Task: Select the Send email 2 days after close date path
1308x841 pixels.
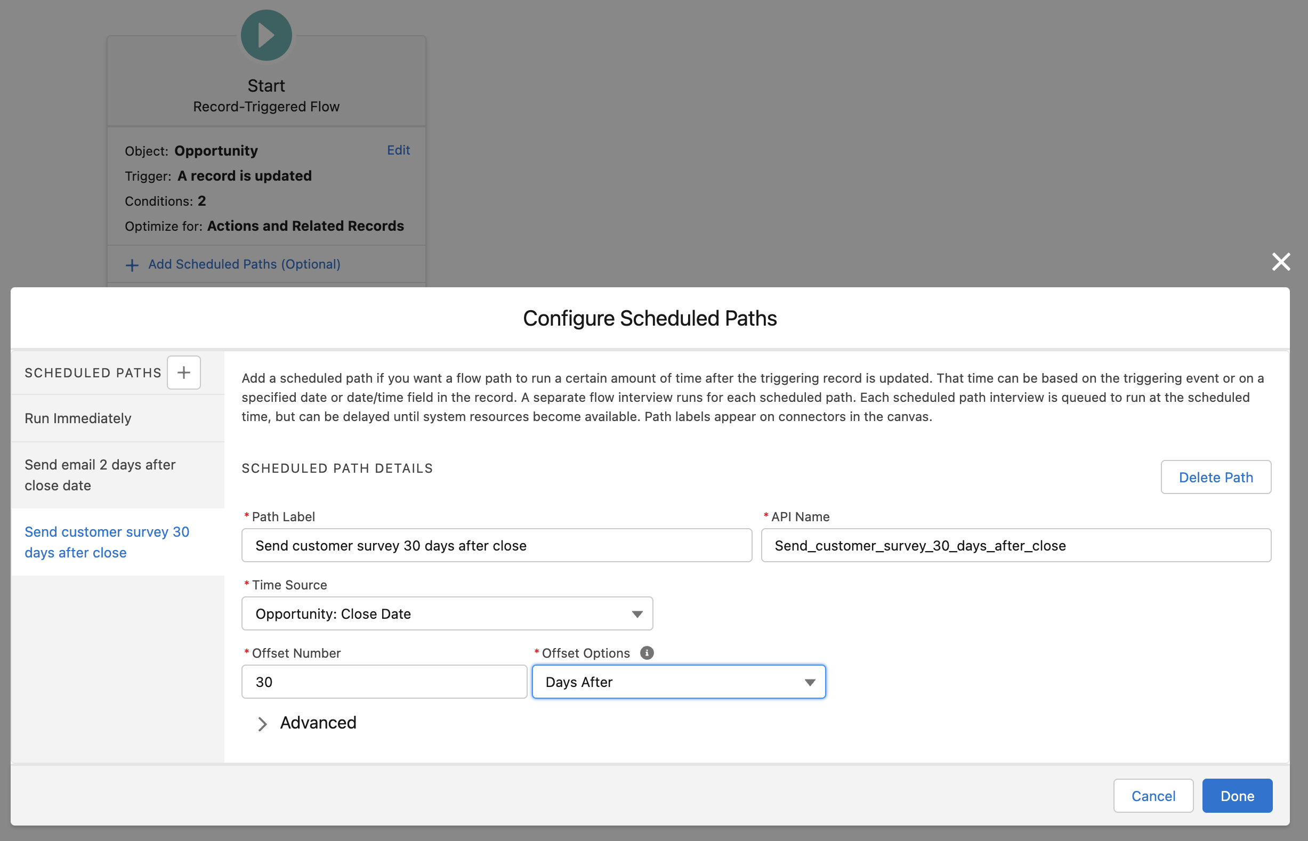Action: pos(118,475)
